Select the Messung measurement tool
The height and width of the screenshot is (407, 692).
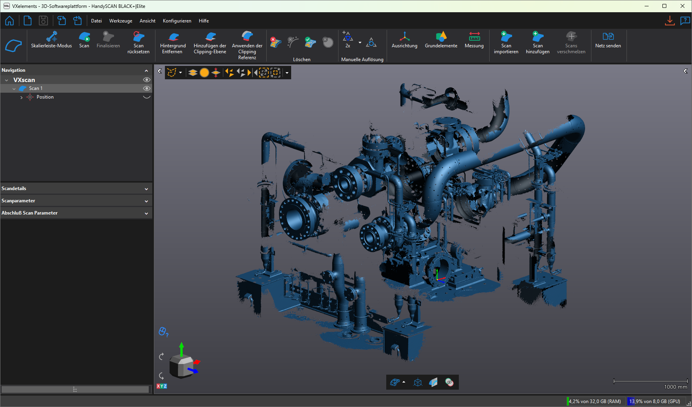point(474,37)
